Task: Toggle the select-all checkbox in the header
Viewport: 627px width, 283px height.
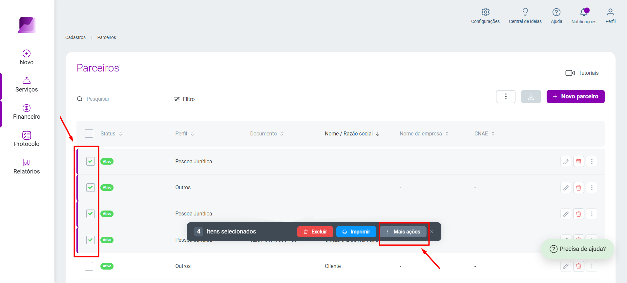Action: (x=89, y=133)
